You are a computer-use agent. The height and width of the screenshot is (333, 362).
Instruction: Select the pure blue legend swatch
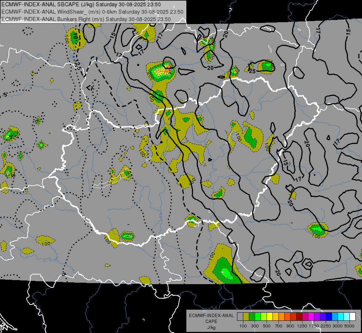point(329,316)
